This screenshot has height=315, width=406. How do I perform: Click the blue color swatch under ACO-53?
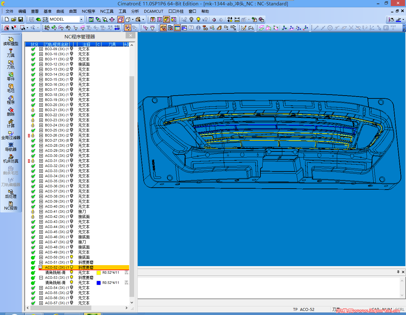pos(99,283)
